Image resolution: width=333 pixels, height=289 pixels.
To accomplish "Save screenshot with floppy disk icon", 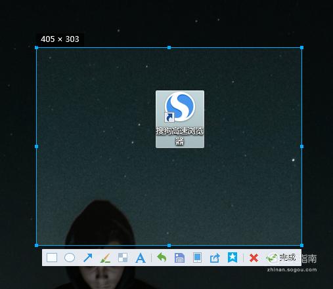I will 179,258.
